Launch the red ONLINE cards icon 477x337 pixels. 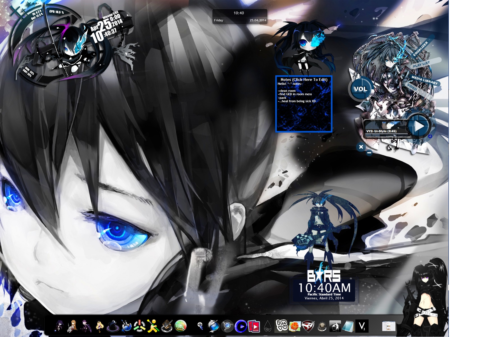click(x=254, y=326)
